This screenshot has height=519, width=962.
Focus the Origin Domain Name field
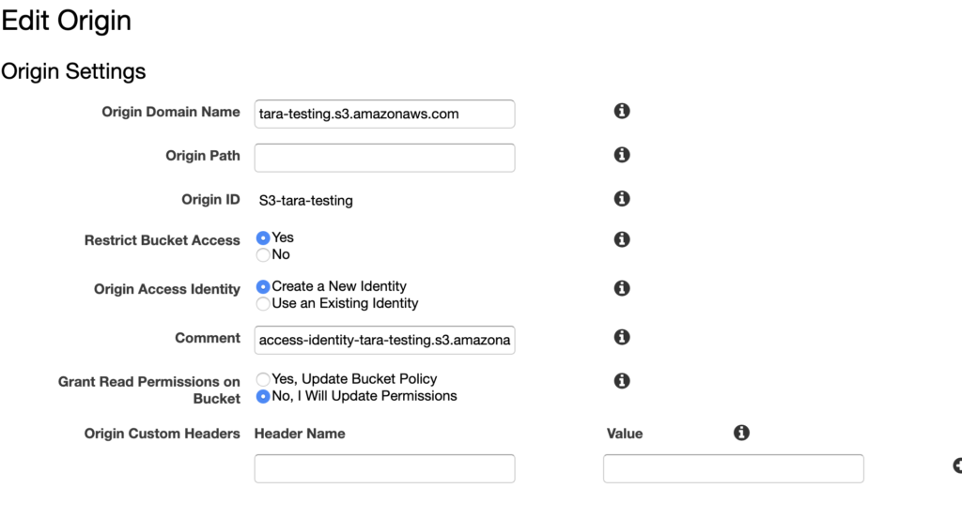point(384,114)
